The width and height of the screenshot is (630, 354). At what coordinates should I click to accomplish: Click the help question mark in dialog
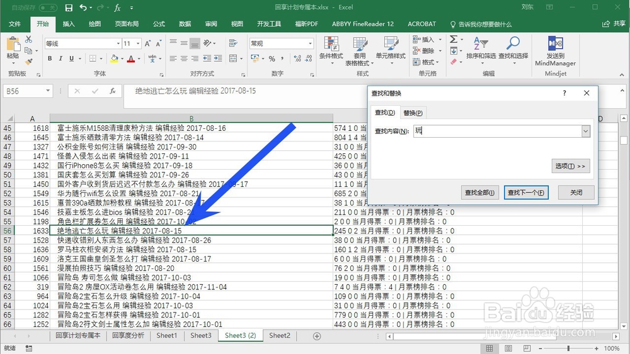point(564,93)
